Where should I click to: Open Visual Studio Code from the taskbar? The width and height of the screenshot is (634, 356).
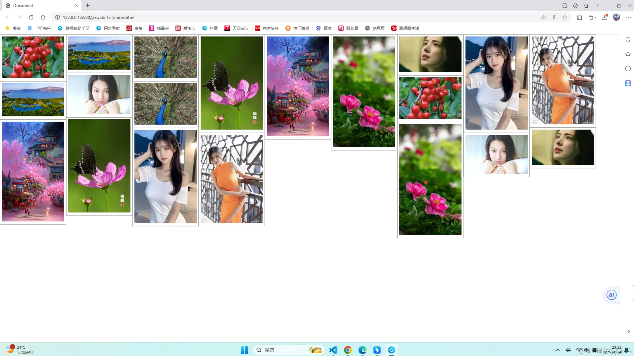333,350
